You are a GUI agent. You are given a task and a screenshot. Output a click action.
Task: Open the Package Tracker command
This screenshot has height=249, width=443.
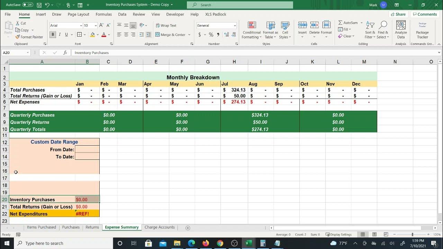click(x=422, y=30)
